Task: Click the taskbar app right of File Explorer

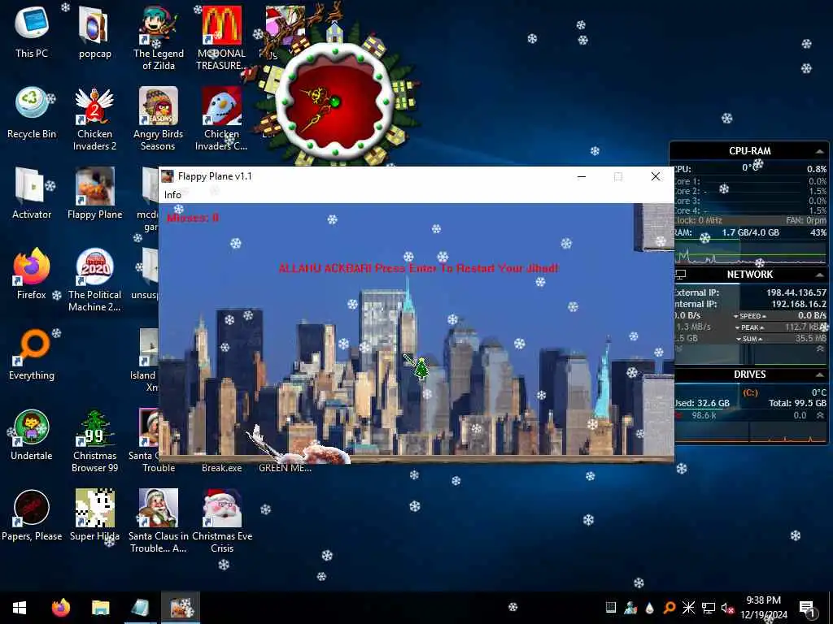Action: (x=140, y=608)
